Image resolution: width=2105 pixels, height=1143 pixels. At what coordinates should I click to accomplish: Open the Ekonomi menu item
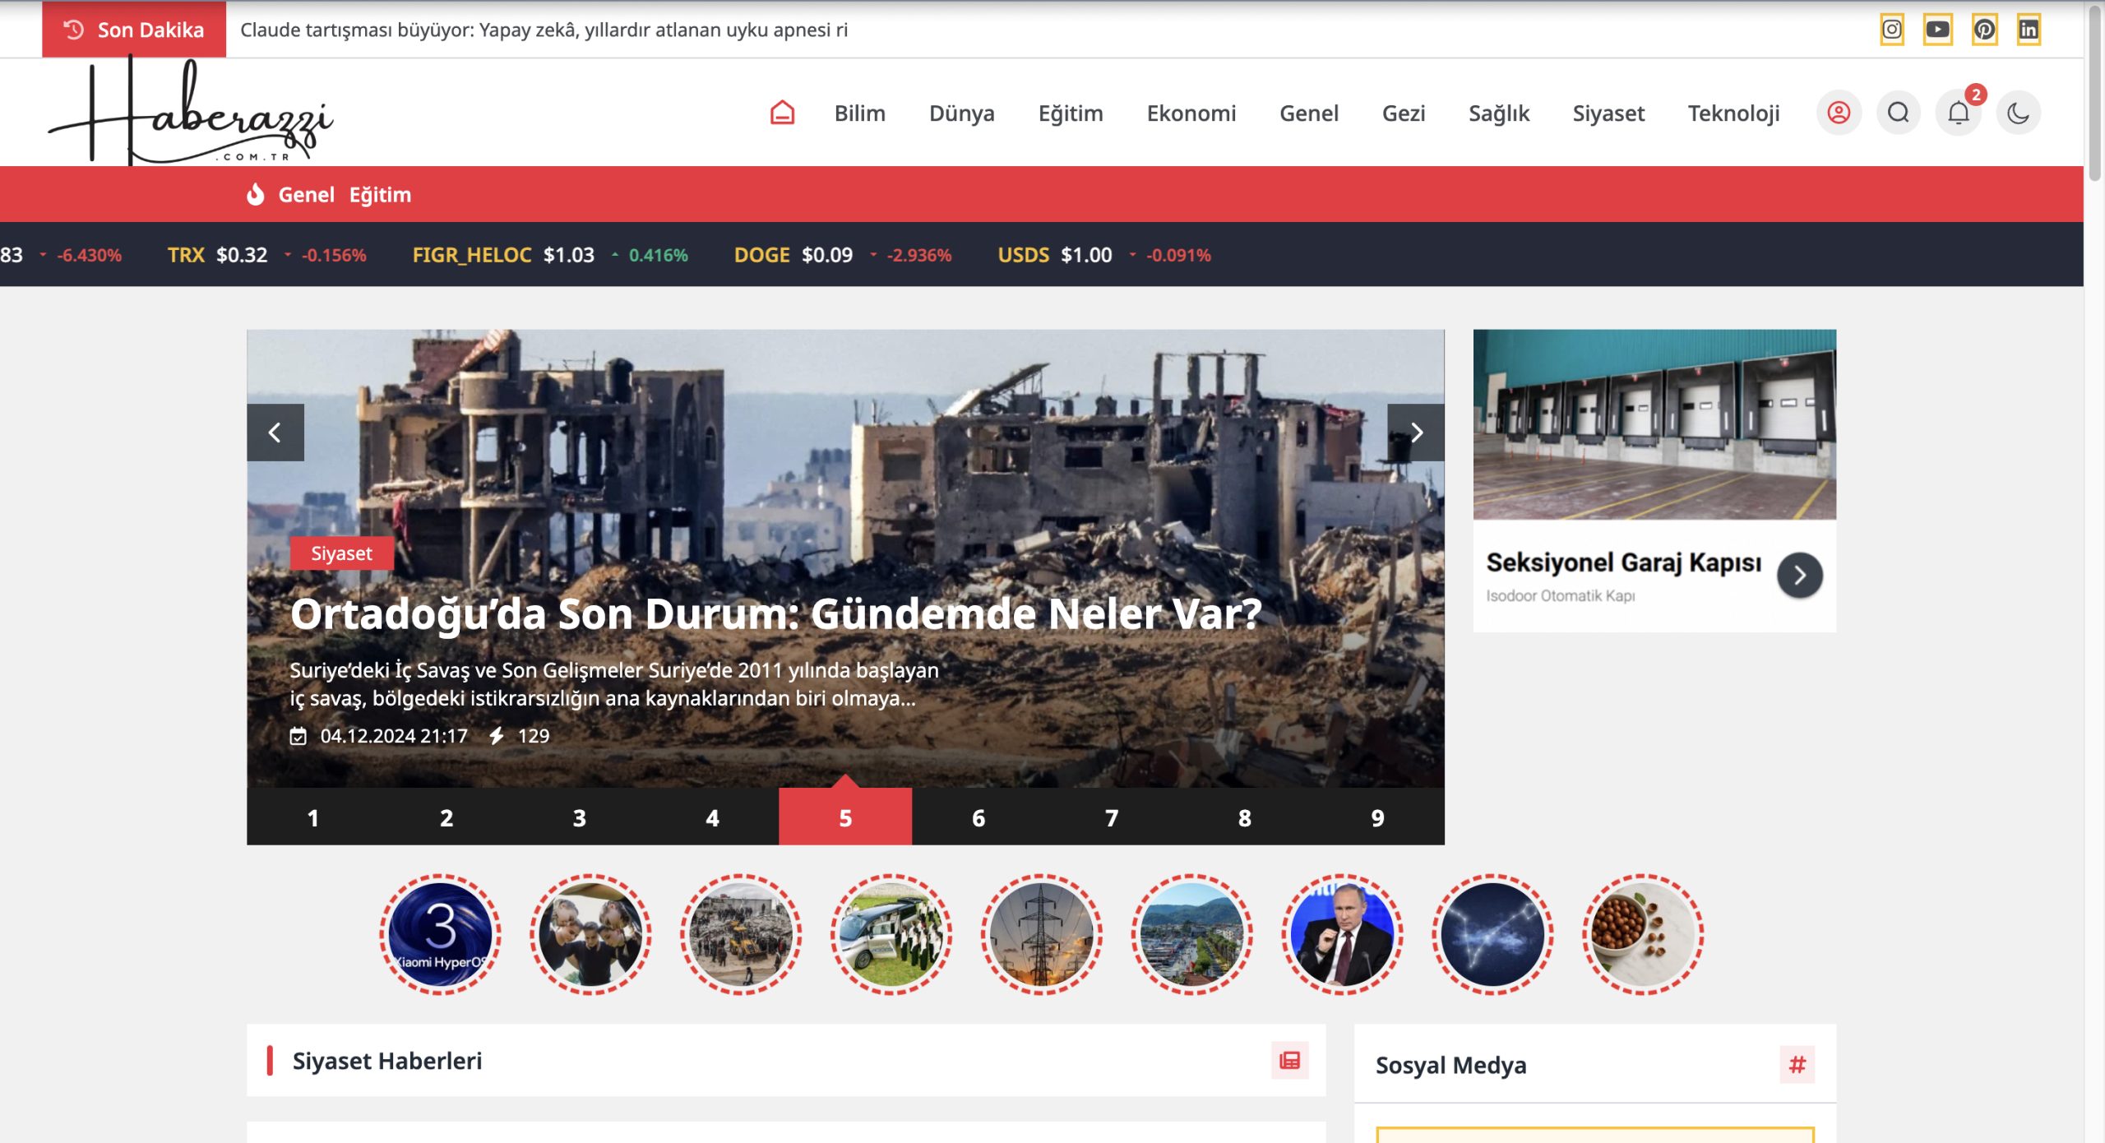click(1191, 113)
